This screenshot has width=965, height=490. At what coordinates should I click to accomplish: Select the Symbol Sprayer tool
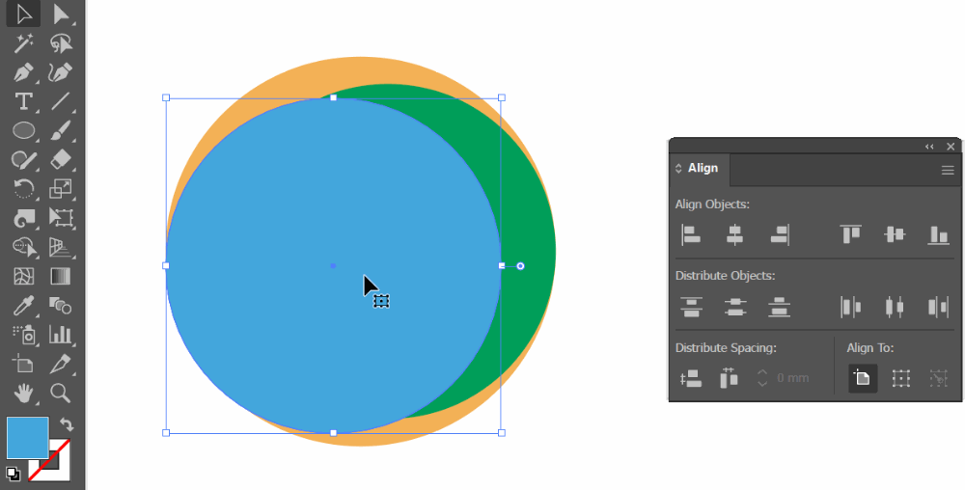coord(23,335)
